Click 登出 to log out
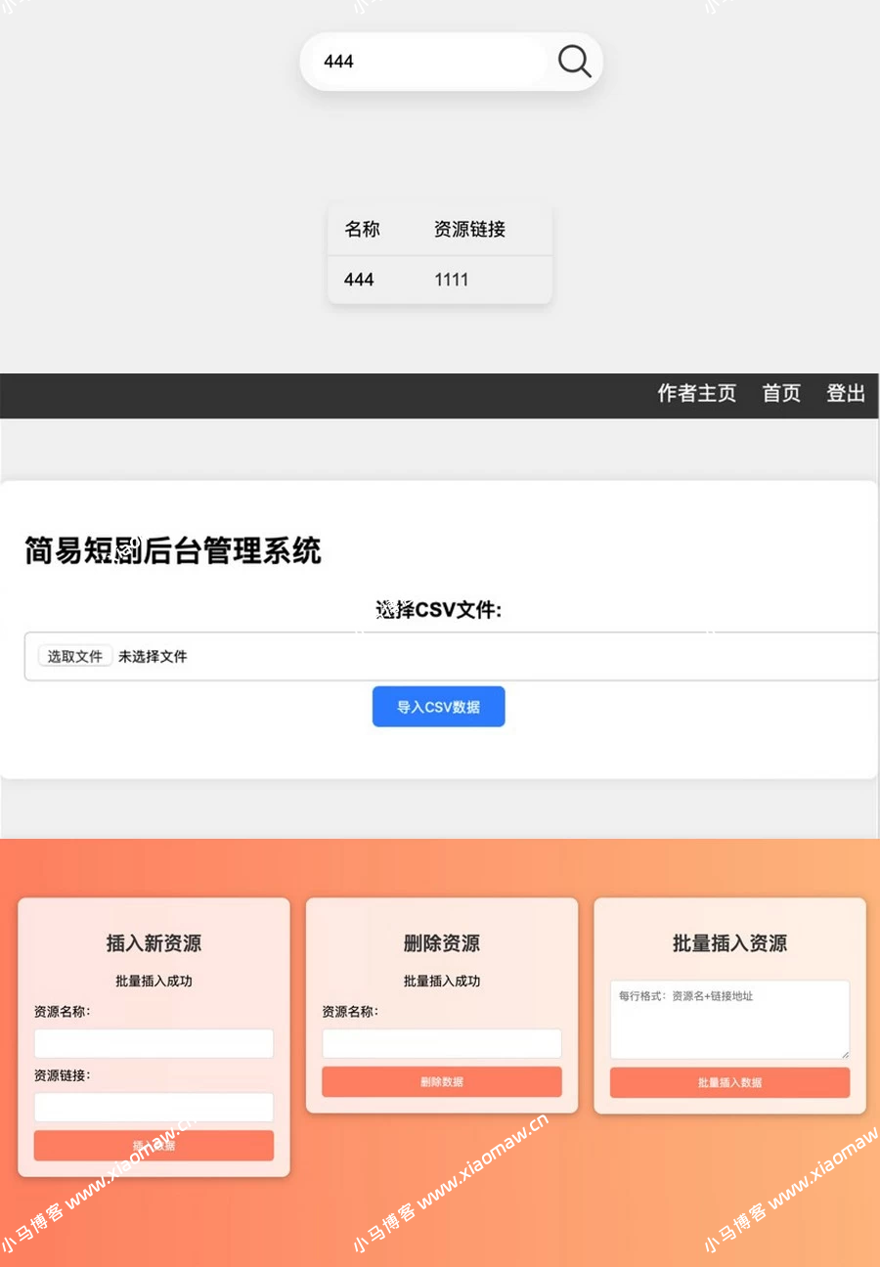Image resolution: width=880 pixels, height=1267 pixels. pos(846,393)
